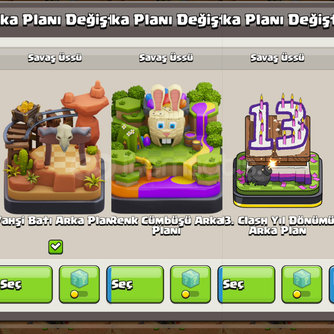
Task: Click the Renk Cümbüşü Arka Planı label
Action: coord(167,225)
